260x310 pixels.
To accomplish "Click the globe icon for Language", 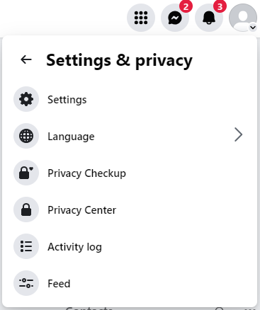I will point(26,136).
